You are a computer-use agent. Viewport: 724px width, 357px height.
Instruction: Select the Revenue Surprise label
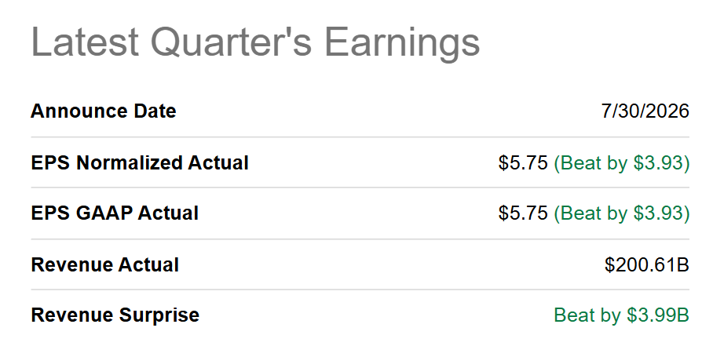tap(115, 315)
